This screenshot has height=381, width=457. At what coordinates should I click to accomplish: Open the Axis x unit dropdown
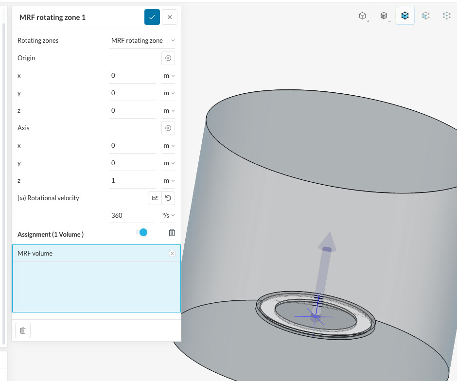(x=169, y=146)
